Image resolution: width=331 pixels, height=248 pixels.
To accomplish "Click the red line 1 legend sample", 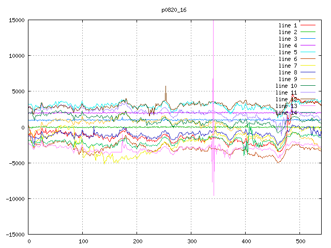I will click(x=308, y=25).
